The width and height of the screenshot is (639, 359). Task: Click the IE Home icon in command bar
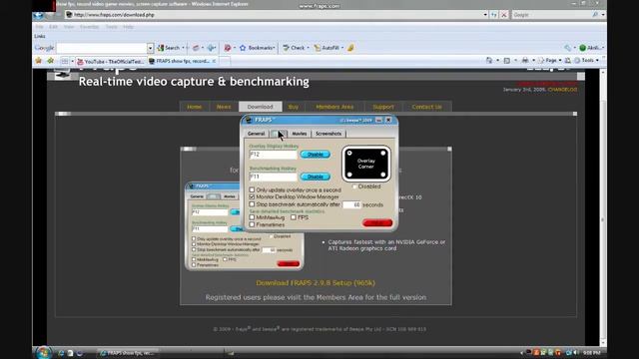(489, 60)
